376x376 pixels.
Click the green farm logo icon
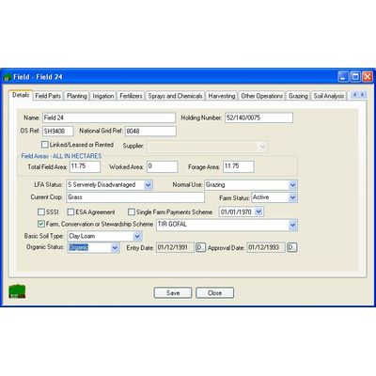[17, 291]
